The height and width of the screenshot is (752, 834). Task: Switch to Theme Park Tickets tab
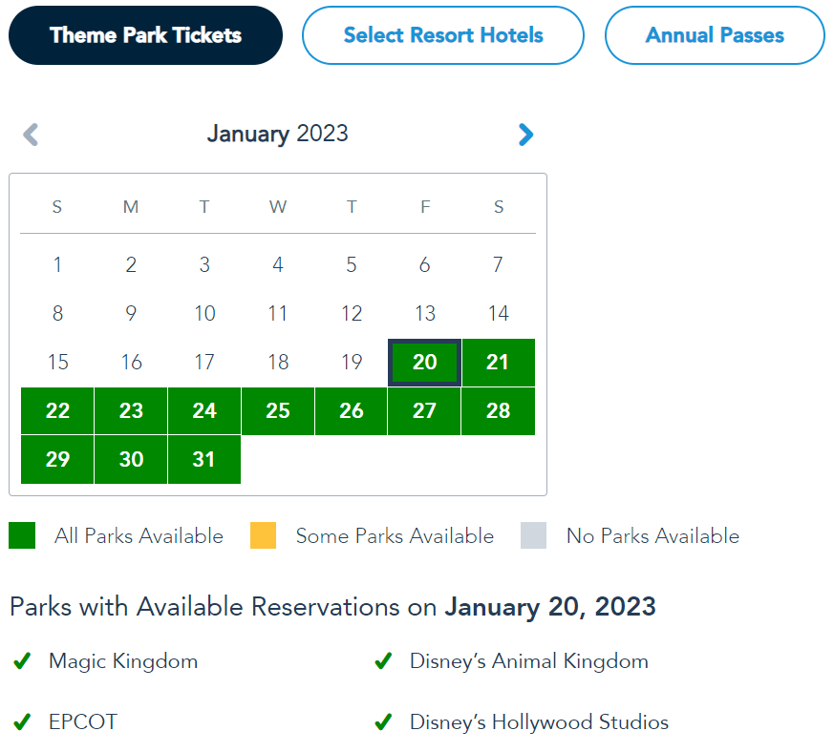click(145, 35)
